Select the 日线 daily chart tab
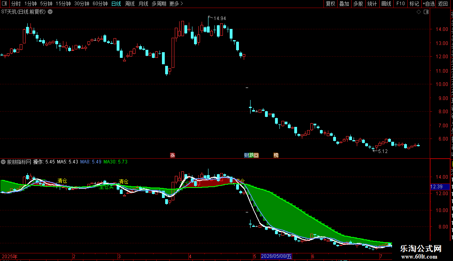Viewport: 453px width, 261px height. tap(116, 4)
